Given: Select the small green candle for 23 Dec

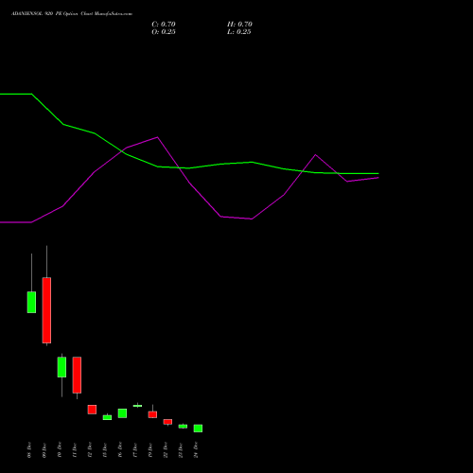Looking at the screenshot, I should [x=183, y=427].
